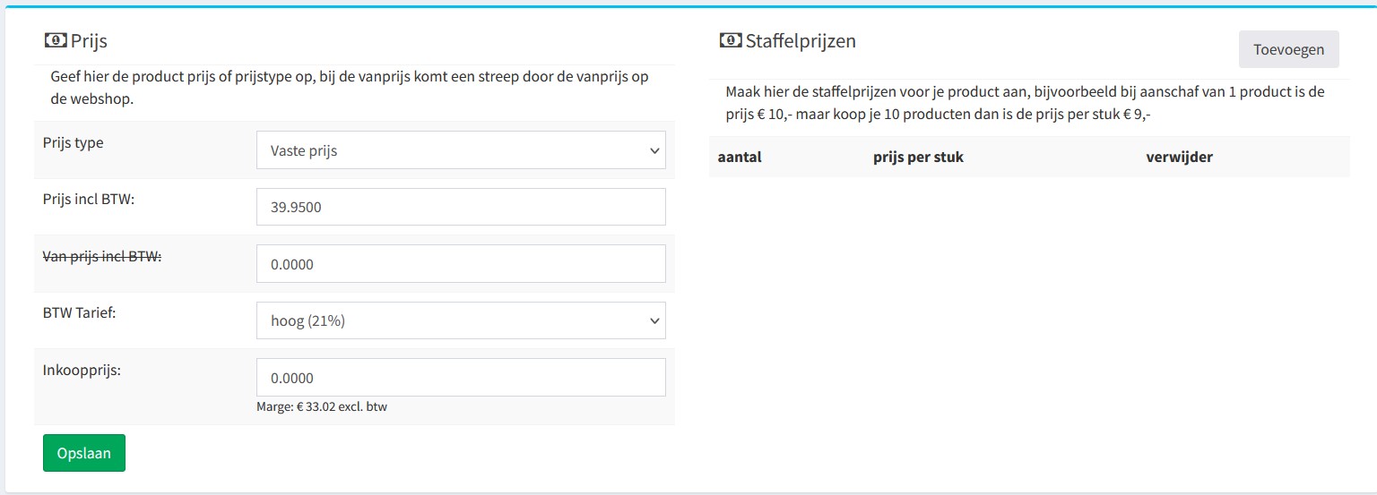This screenshot has width=1377, height=495.
Task: Focus the Inkoopprijs input field
Action: click(461, 377)
